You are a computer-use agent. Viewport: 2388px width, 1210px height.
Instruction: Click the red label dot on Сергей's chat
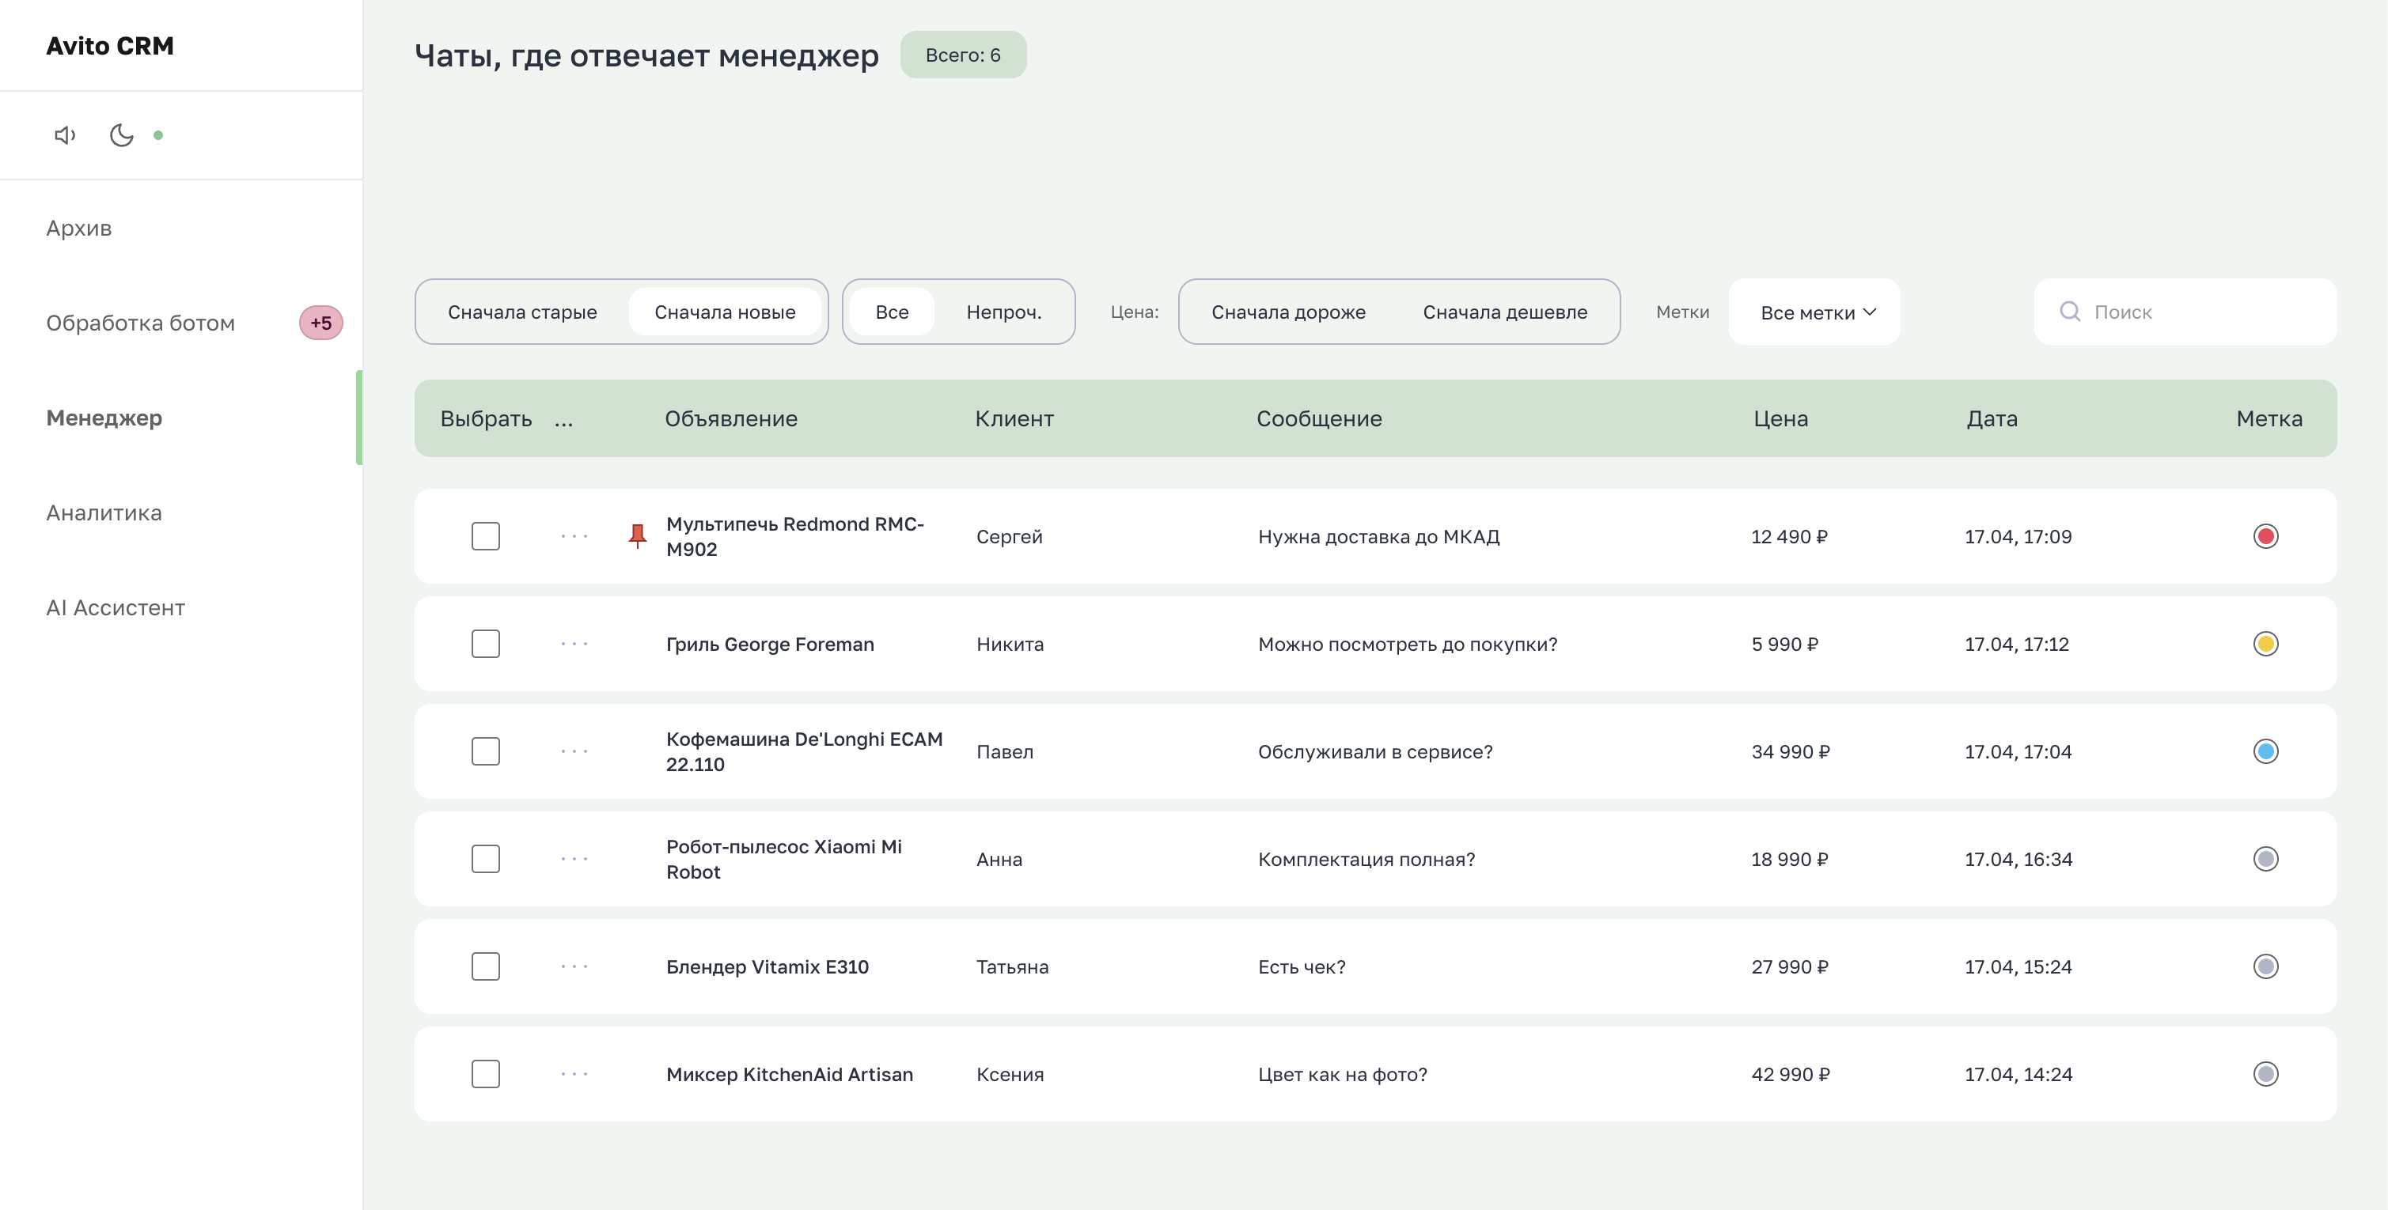click(2265, 535)
